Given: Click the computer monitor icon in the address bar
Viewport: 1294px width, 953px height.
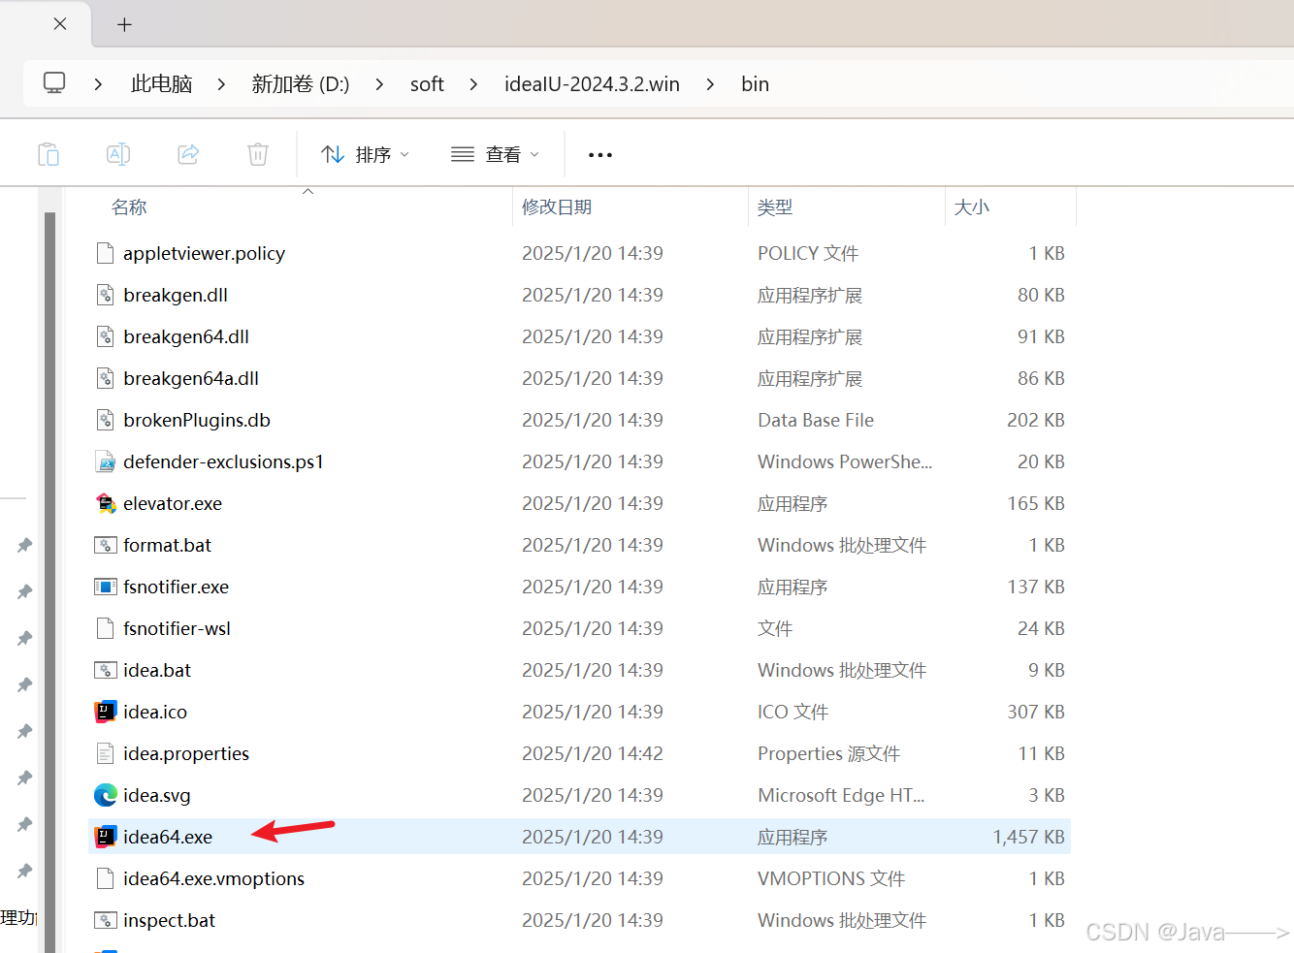Looking at the screenshot, I should click(54, 83).
